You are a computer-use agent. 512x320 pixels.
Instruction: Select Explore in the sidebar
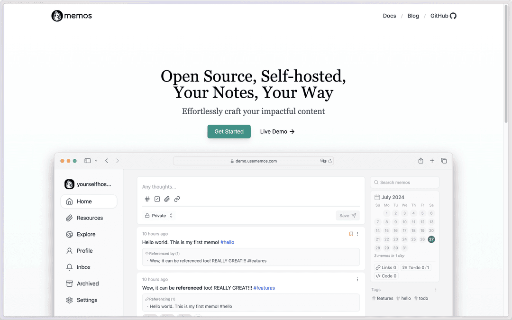click(86, 234)
